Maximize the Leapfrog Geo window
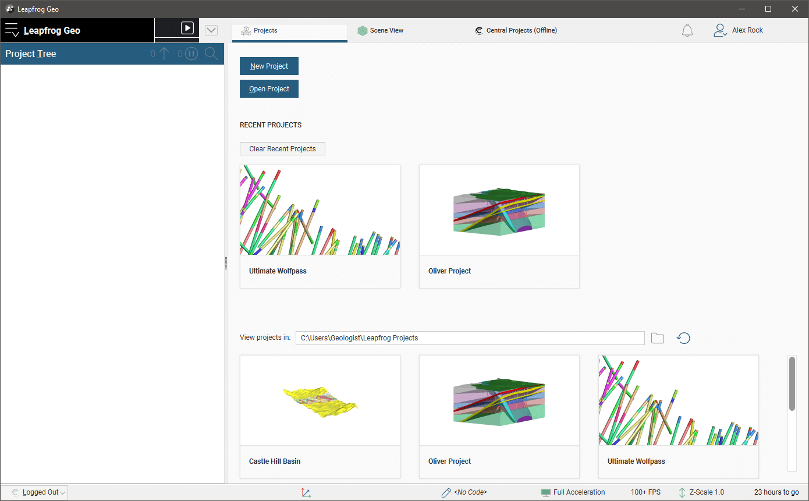The image size is (809, 501). point(768,9)
